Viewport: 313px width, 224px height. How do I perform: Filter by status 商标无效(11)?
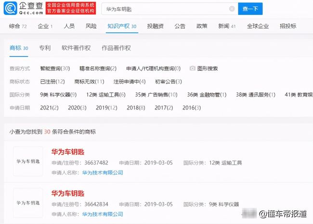89,82
